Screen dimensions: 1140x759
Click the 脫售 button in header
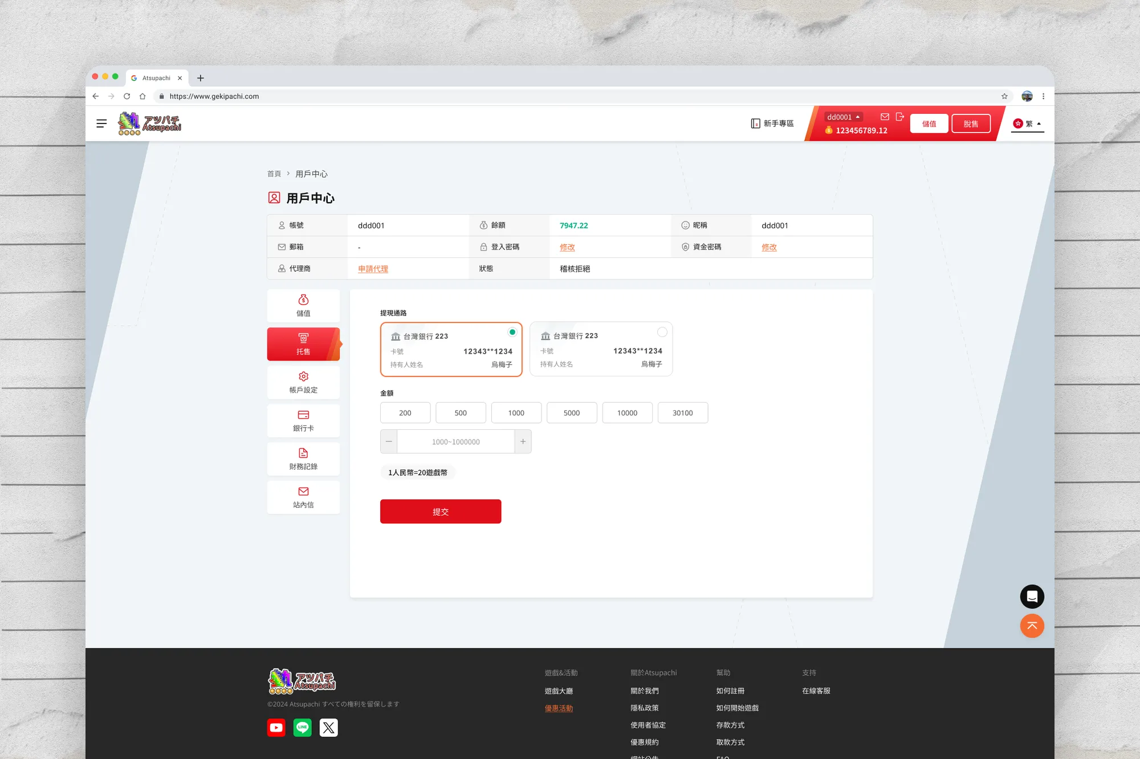click(x=971, y=124)
